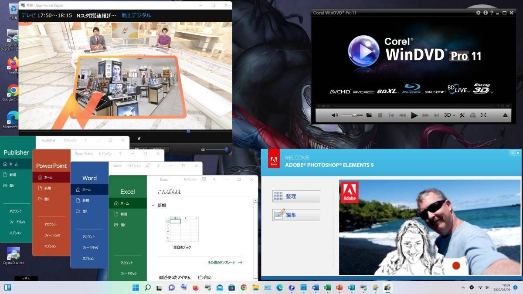Open Firefox from the taskbar
This screenshot has height=294, width=523.
[195, 287]
